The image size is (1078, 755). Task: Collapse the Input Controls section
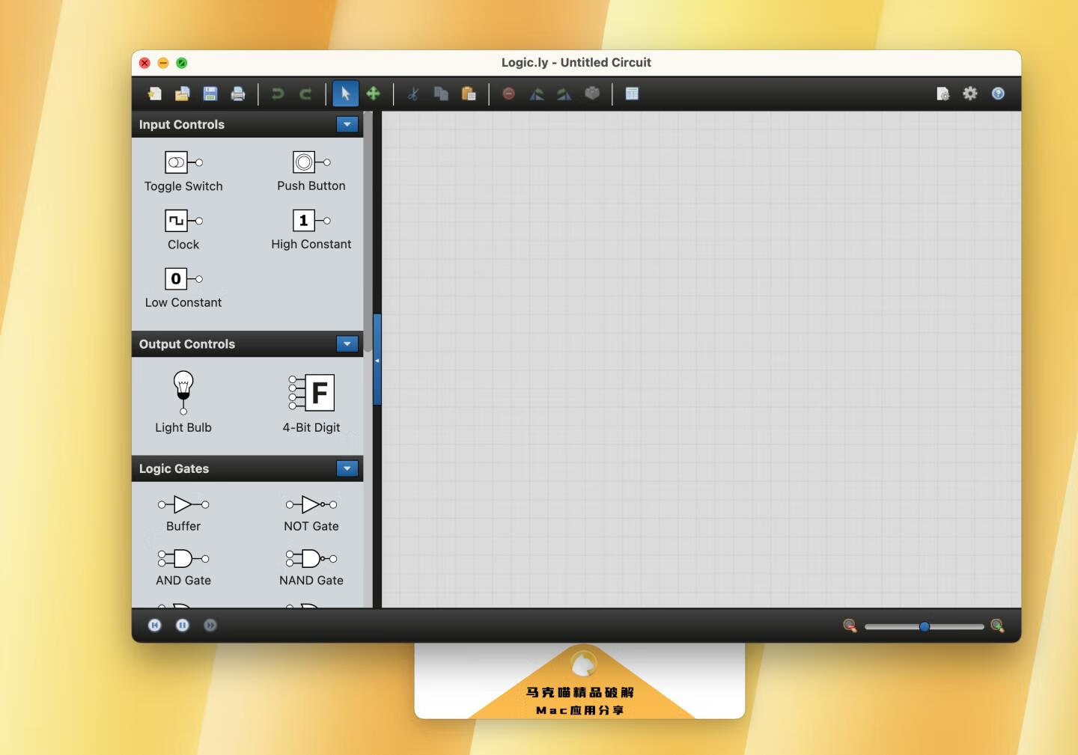(347, 124)
